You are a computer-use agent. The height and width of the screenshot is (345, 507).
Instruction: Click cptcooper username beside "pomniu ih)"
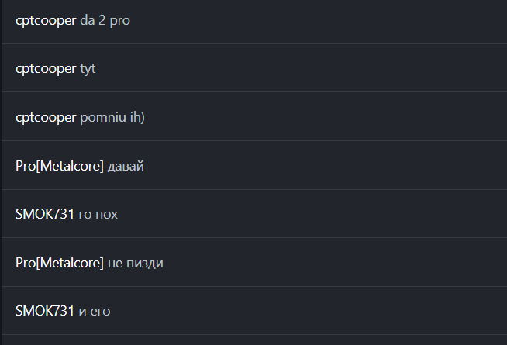point(46,118)
